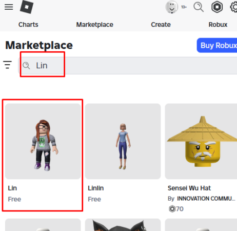
Task: Open the user avatar profile icon
Action: click(x=172, y=7)
